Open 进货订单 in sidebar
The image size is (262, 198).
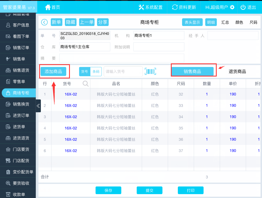point(18,115)
